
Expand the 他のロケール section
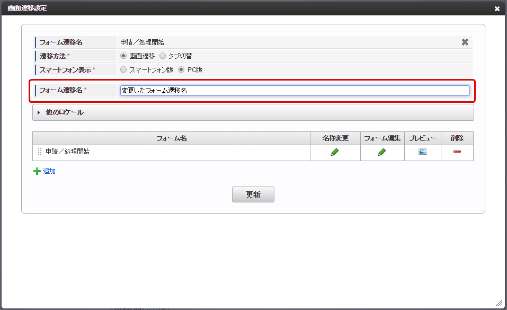[253, 112]
